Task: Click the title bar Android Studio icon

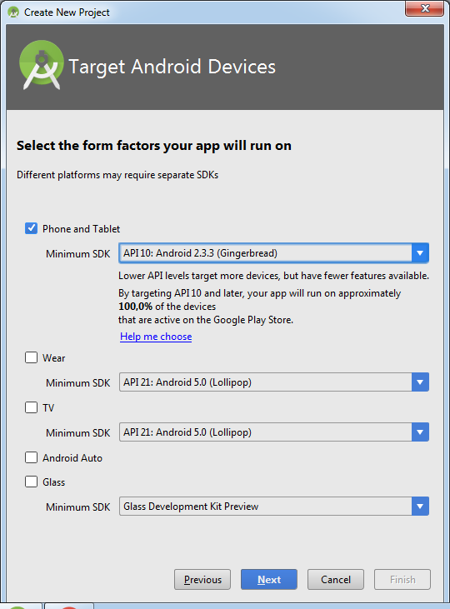Action: [x=13, y=12]
